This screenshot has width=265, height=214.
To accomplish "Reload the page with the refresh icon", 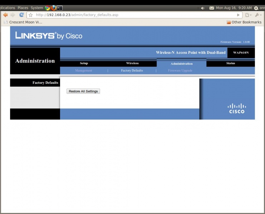I will [x=21, y=15].
